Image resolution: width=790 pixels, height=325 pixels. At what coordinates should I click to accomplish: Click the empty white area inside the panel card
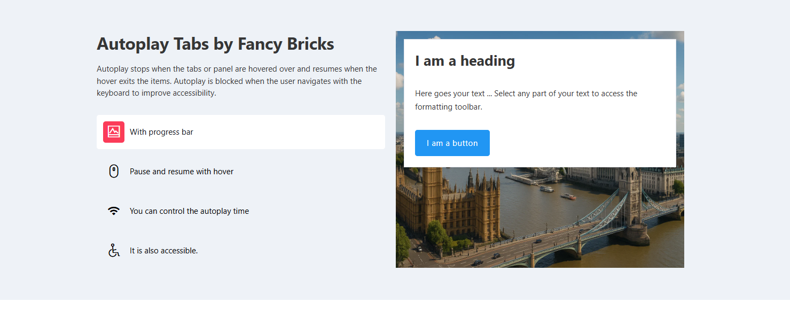click(588, 144)
